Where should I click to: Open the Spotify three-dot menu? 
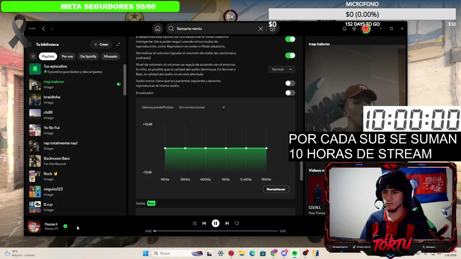[x=32, y=28]
